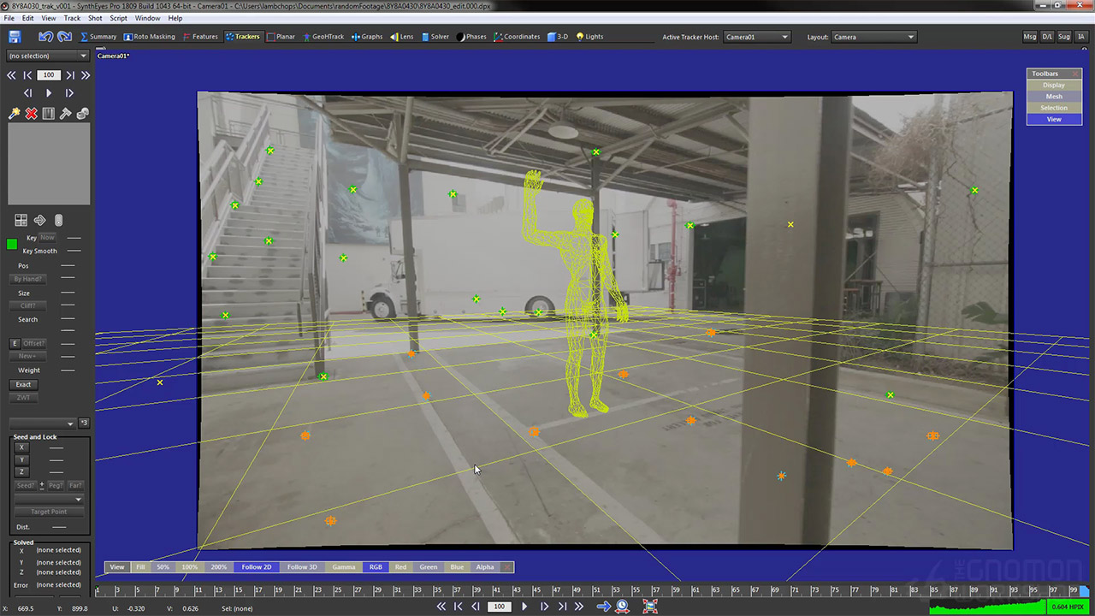Open the Track menu
This screenshot has width=1095, height=616.
[72, 18]
